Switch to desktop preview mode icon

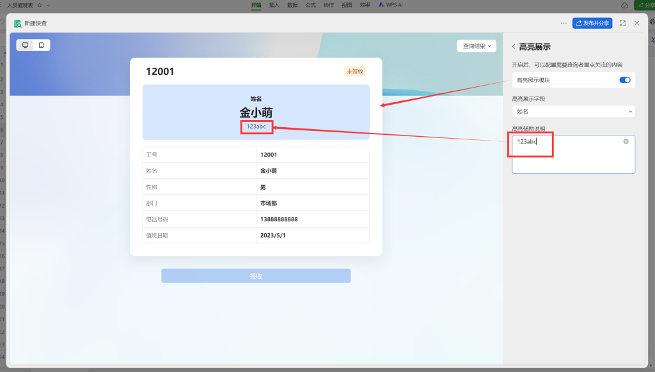pyautogui.click(x=25, y=45)
